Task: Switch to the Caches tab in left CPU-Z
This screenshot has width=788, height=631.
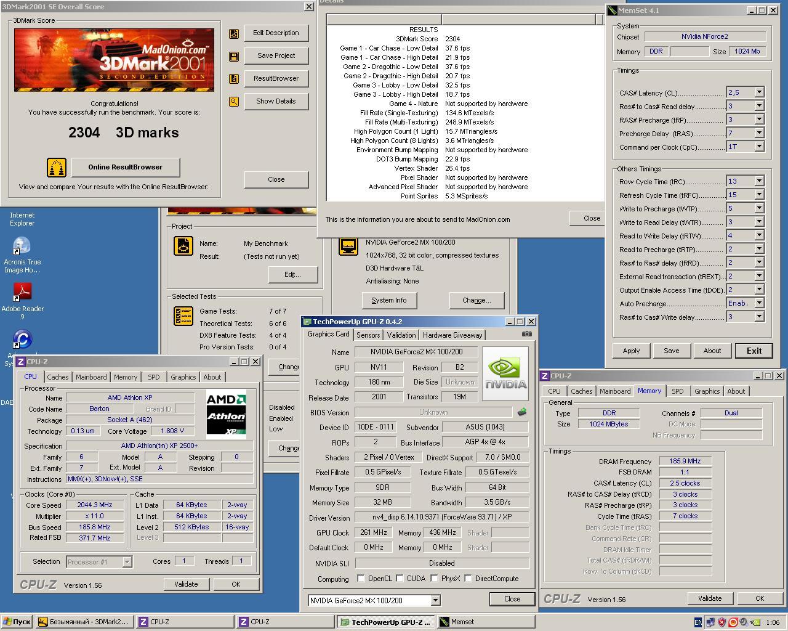Action: [x=58, y=377]
